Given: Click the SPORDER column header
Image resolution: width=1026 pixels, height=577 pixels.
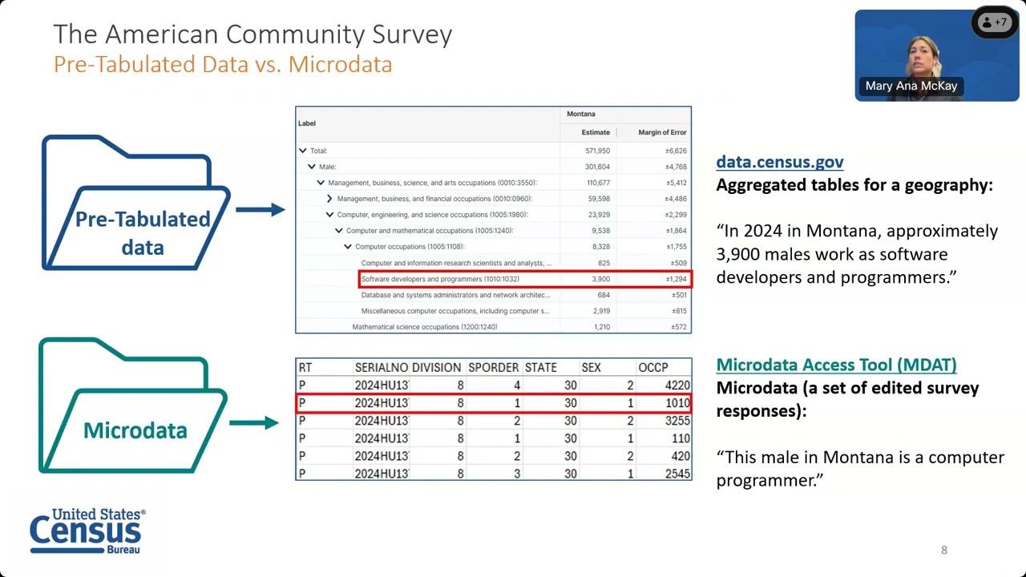Looking at the screenshot, I should point(494,368).
